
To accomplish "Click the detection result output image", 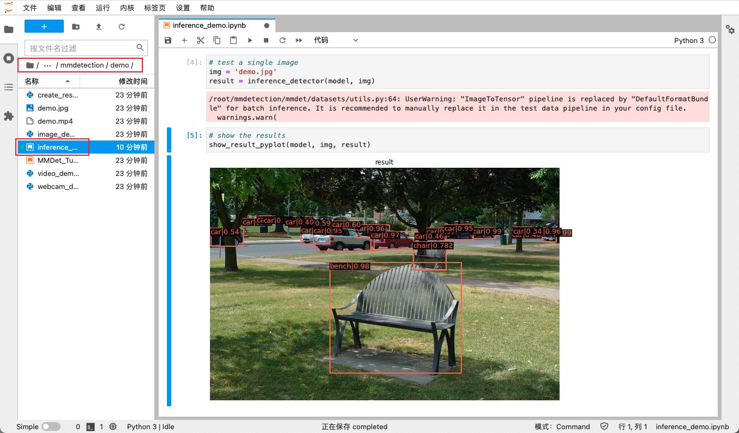I will 384,284.
